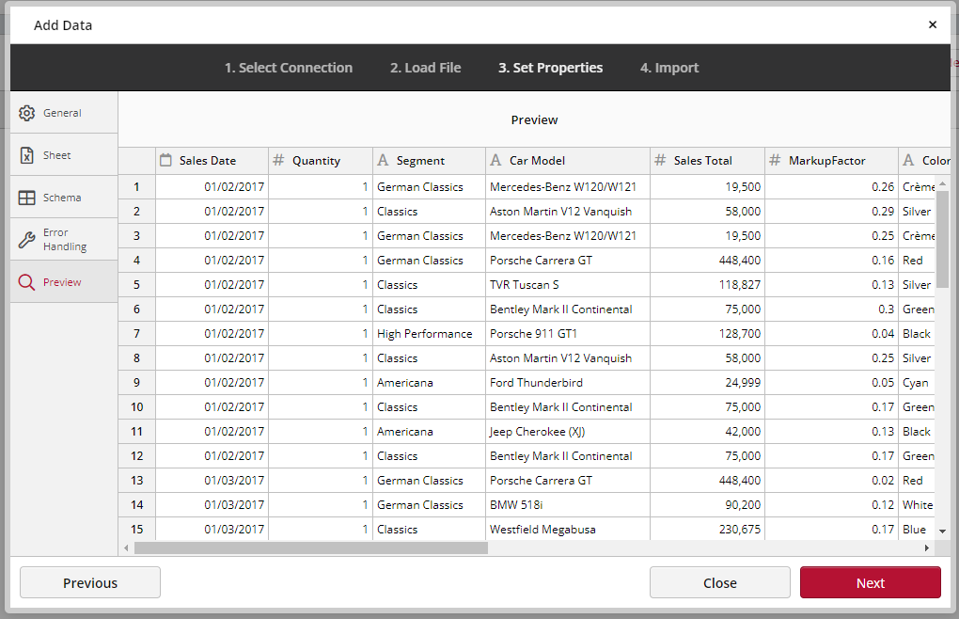
Task: Select the Preview tab label
Action: [x=62, y=282]
